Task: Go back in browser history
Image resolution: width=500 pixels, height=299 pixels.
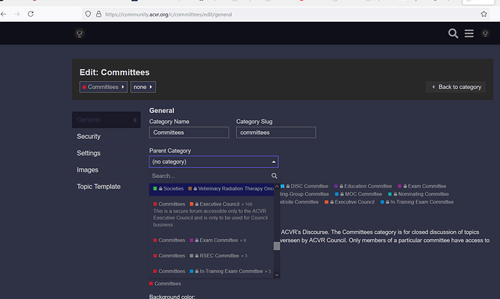Action: point(3,14)
